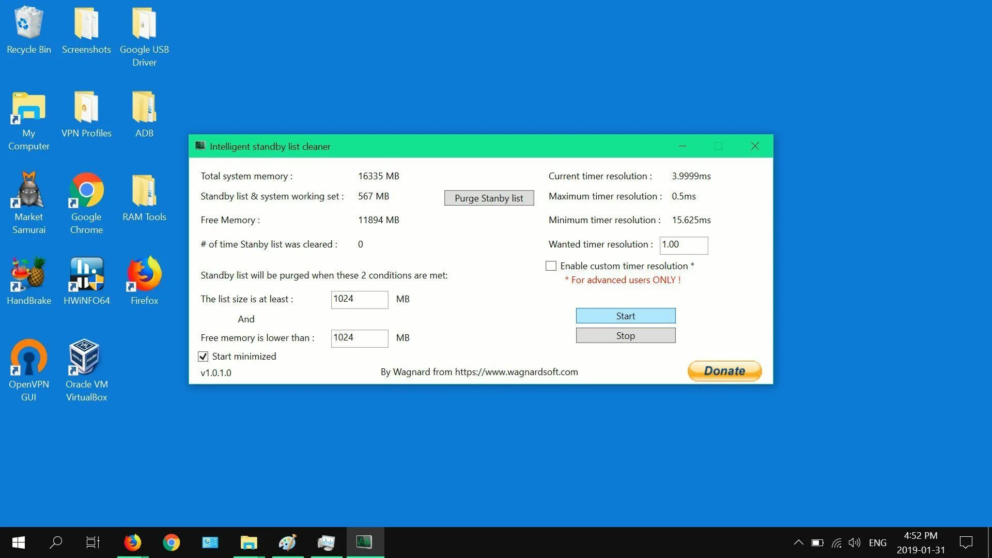Click the free memory threshold field
The height and width of the screenshot is (558, 992).
(359, 338)
